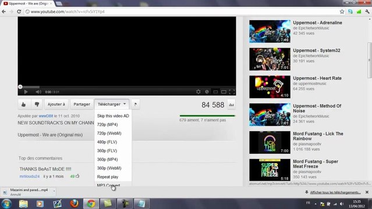Click the volume icon in system tray
372x209 pixels.
[341, 204]
